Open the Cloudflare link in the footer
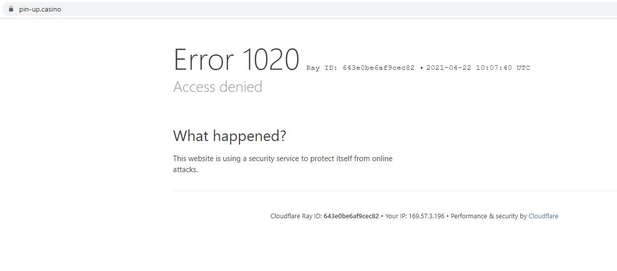The height and width of the screenshot is (271, 617). (543, 216)
